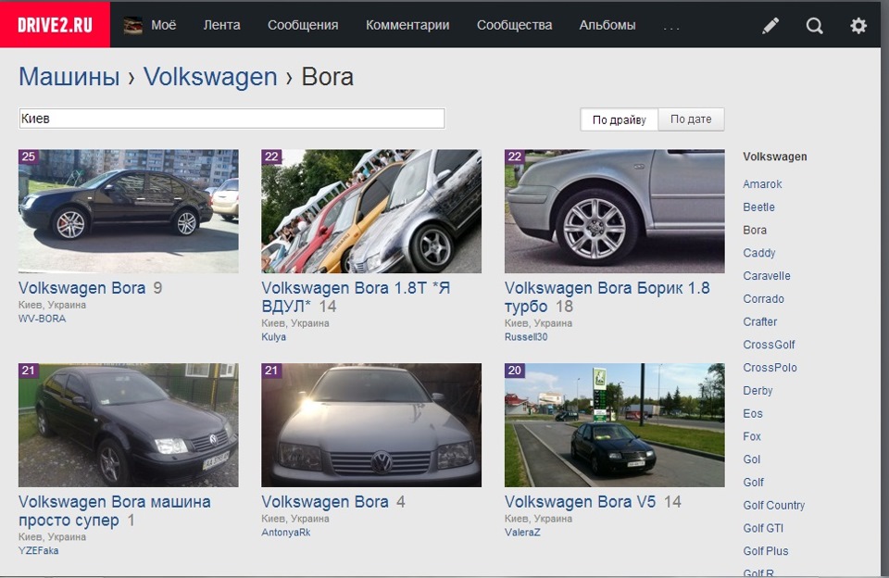This screenshot has width=889, height=578.
Task: Open Volkswagen Bora машина просто супер link
Action: coord(115,511)
